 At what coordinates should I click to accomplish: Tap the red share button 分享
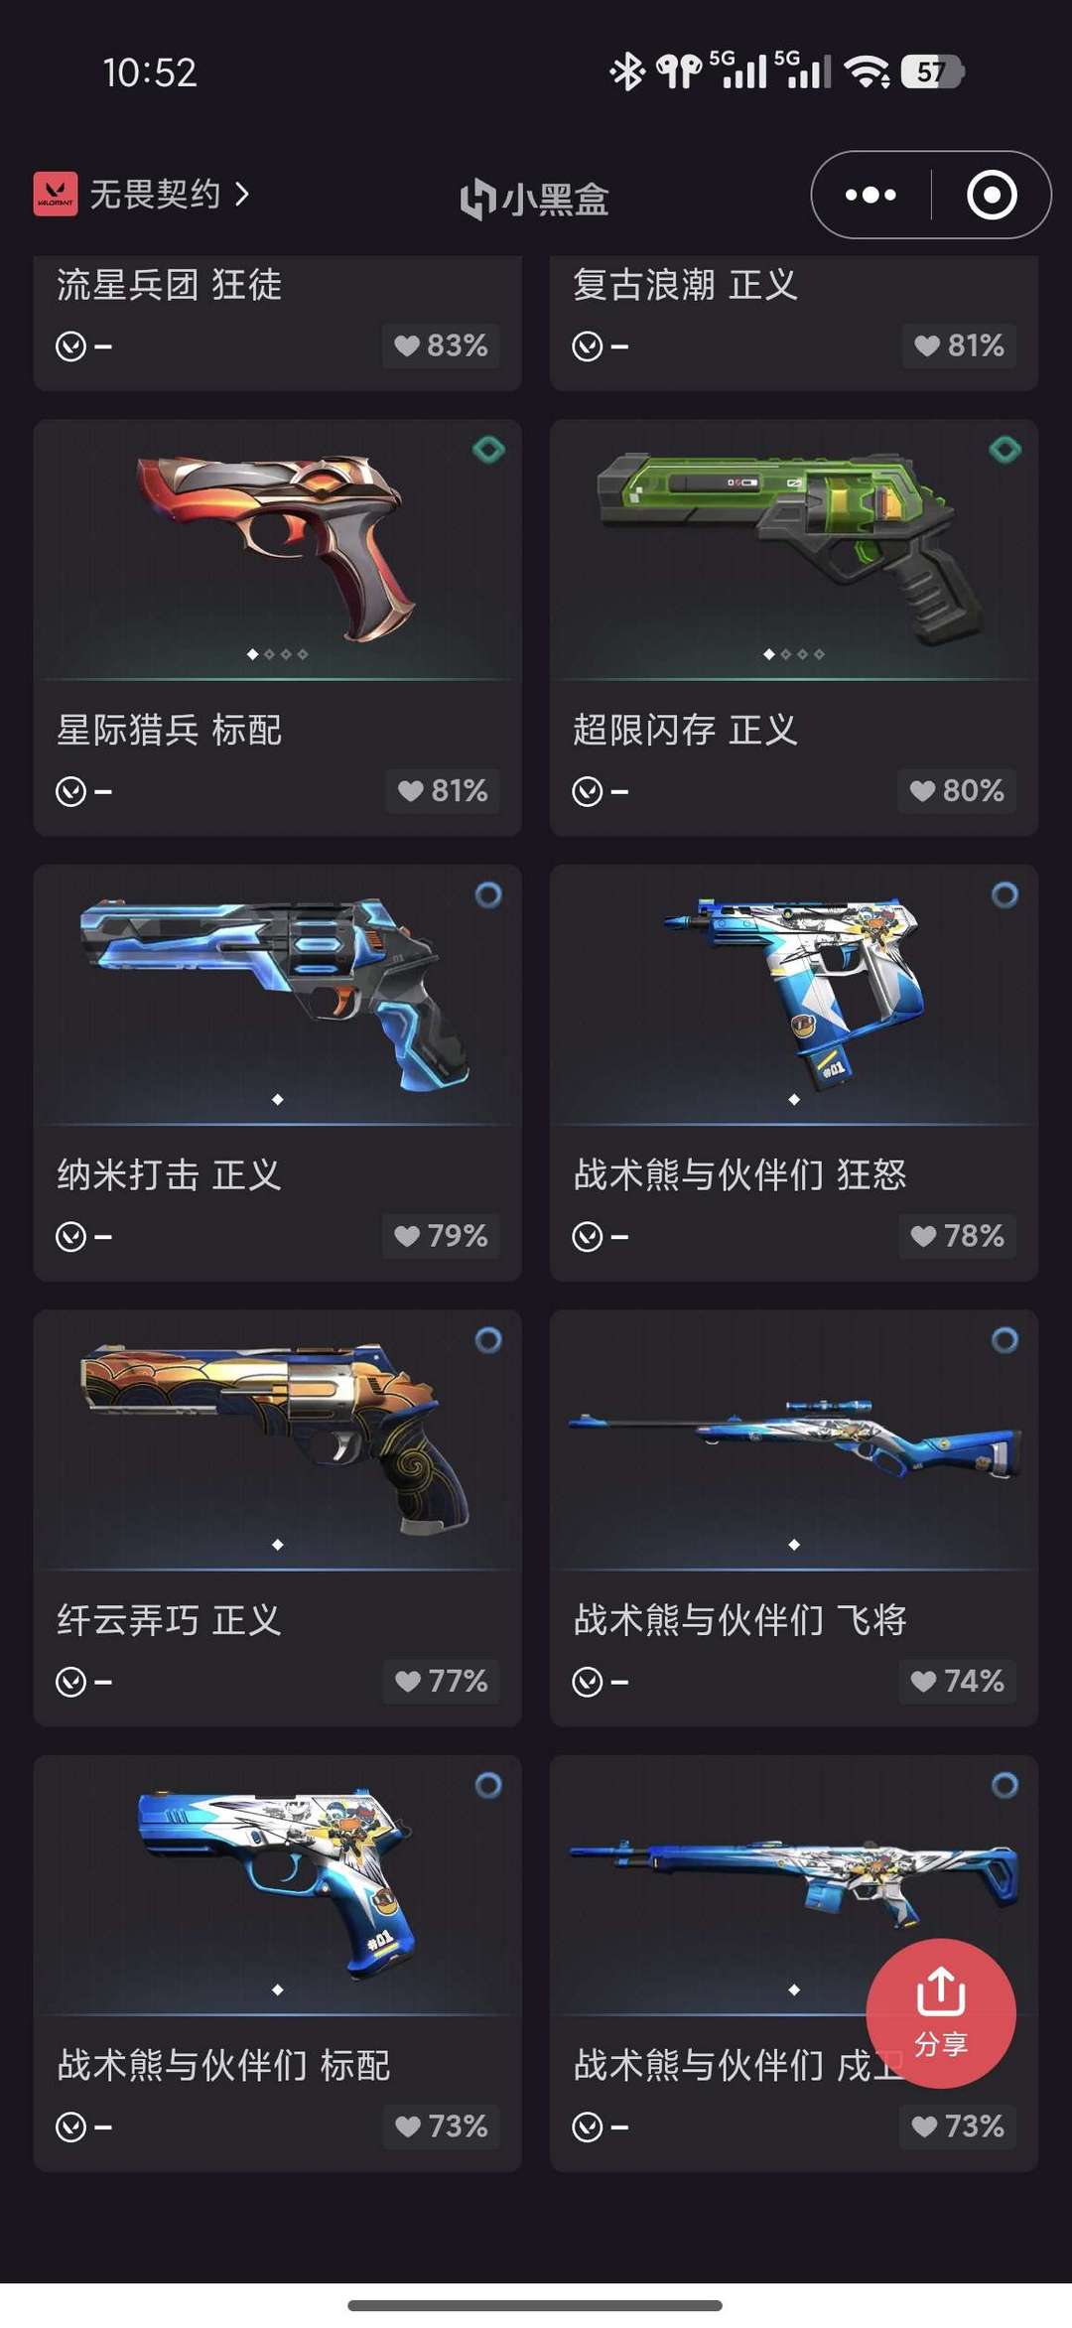[x=941, y=2013]
